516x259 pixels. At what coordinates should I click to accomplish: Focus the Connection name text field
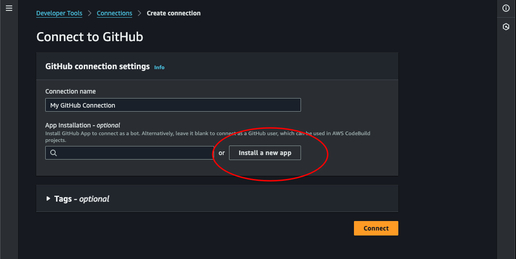click(173, 105)
